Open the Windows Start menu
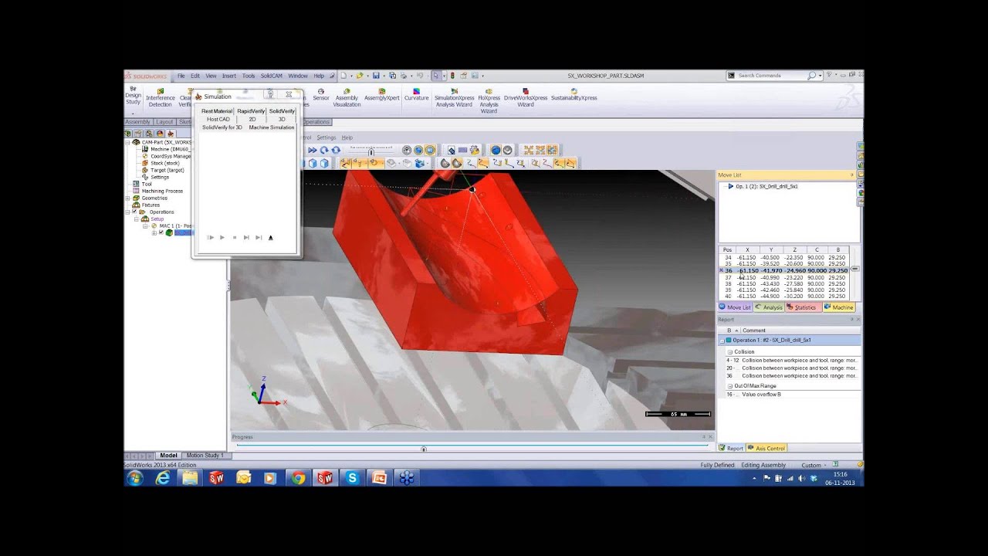 click(134, 478)
